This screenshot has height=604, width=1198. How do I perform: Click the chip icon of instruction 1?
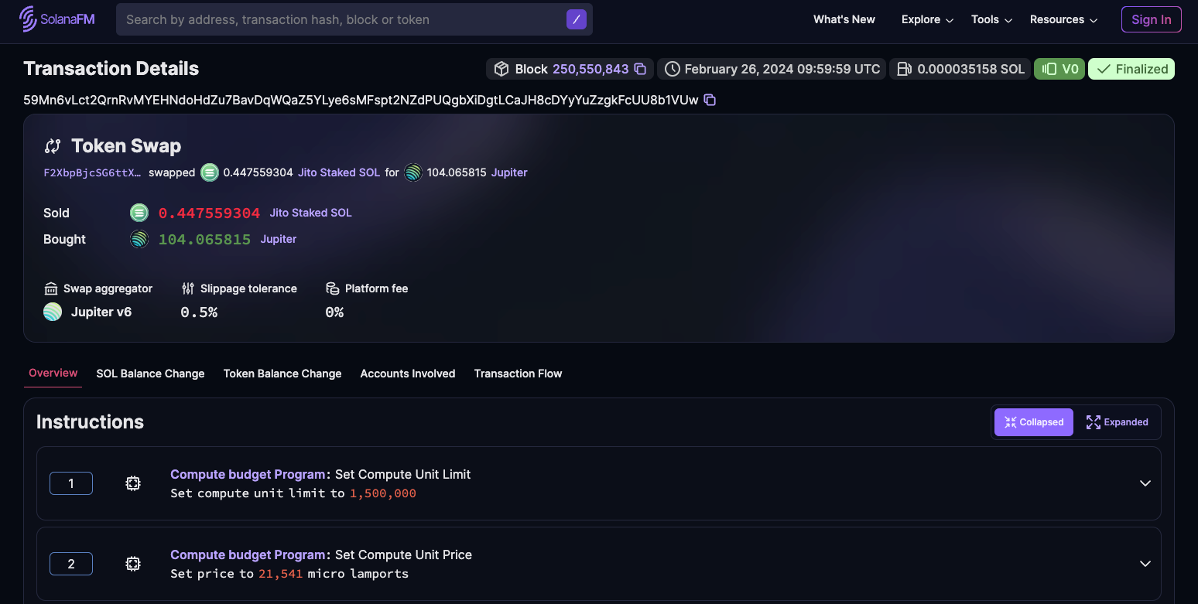coord(133,483)
